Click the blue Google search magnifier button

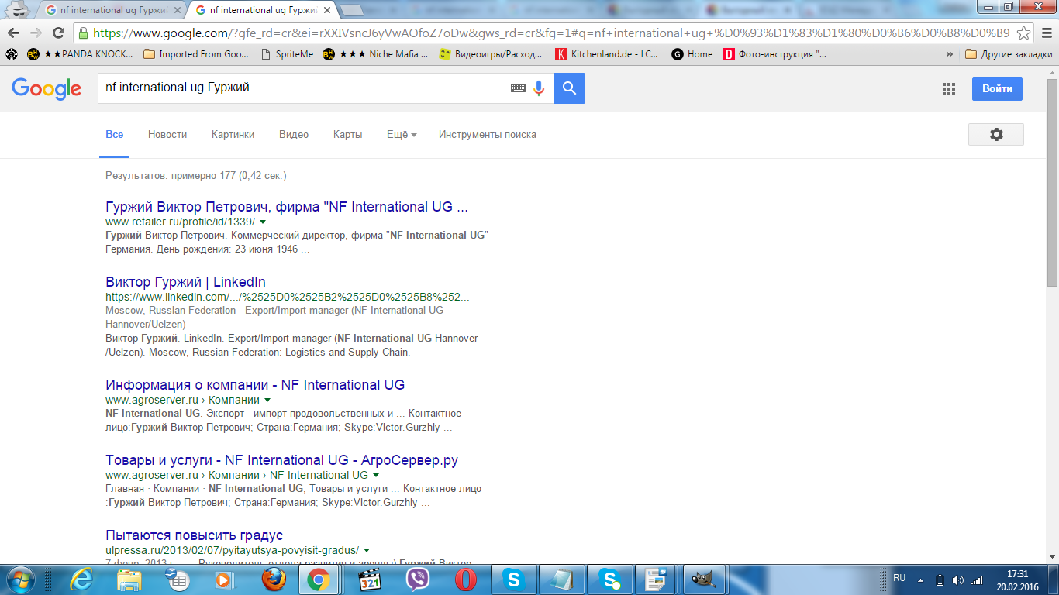(x=570, y=88)
